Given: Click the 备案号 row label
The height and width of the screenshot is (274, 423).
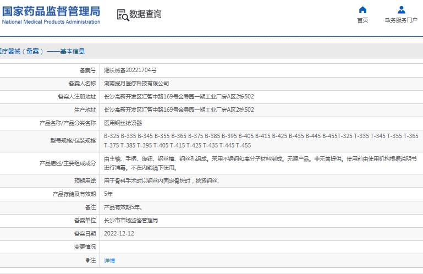Looking at the screenshot, I should pyautogui.click(x=87, y=70).
